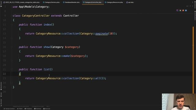Open the Database tool window sidebar

(195, 5)
